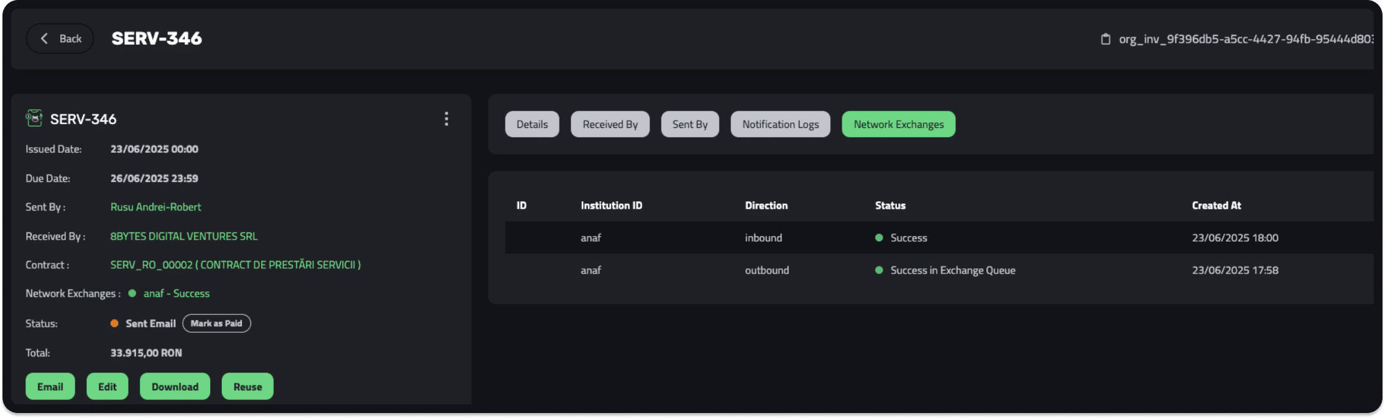The height and width of the screenshot is (418, 1385).
Task: Switch to the Details tab
Action: 532,124
